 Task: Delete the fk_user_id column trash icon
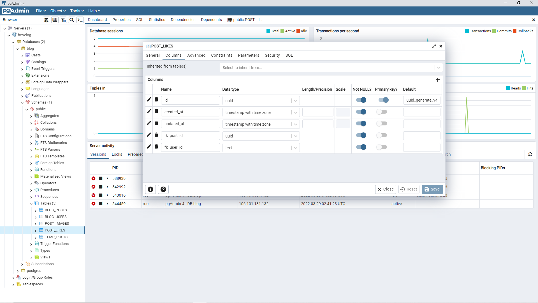click(156, 147)
